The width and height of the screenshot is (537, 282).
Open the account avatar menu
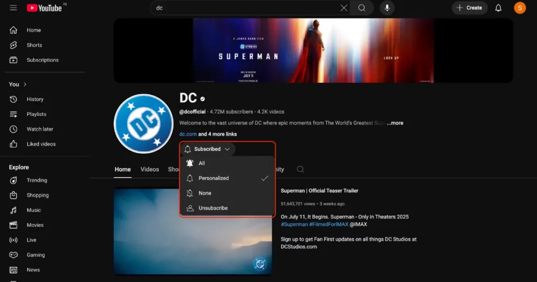click(520, 8)
